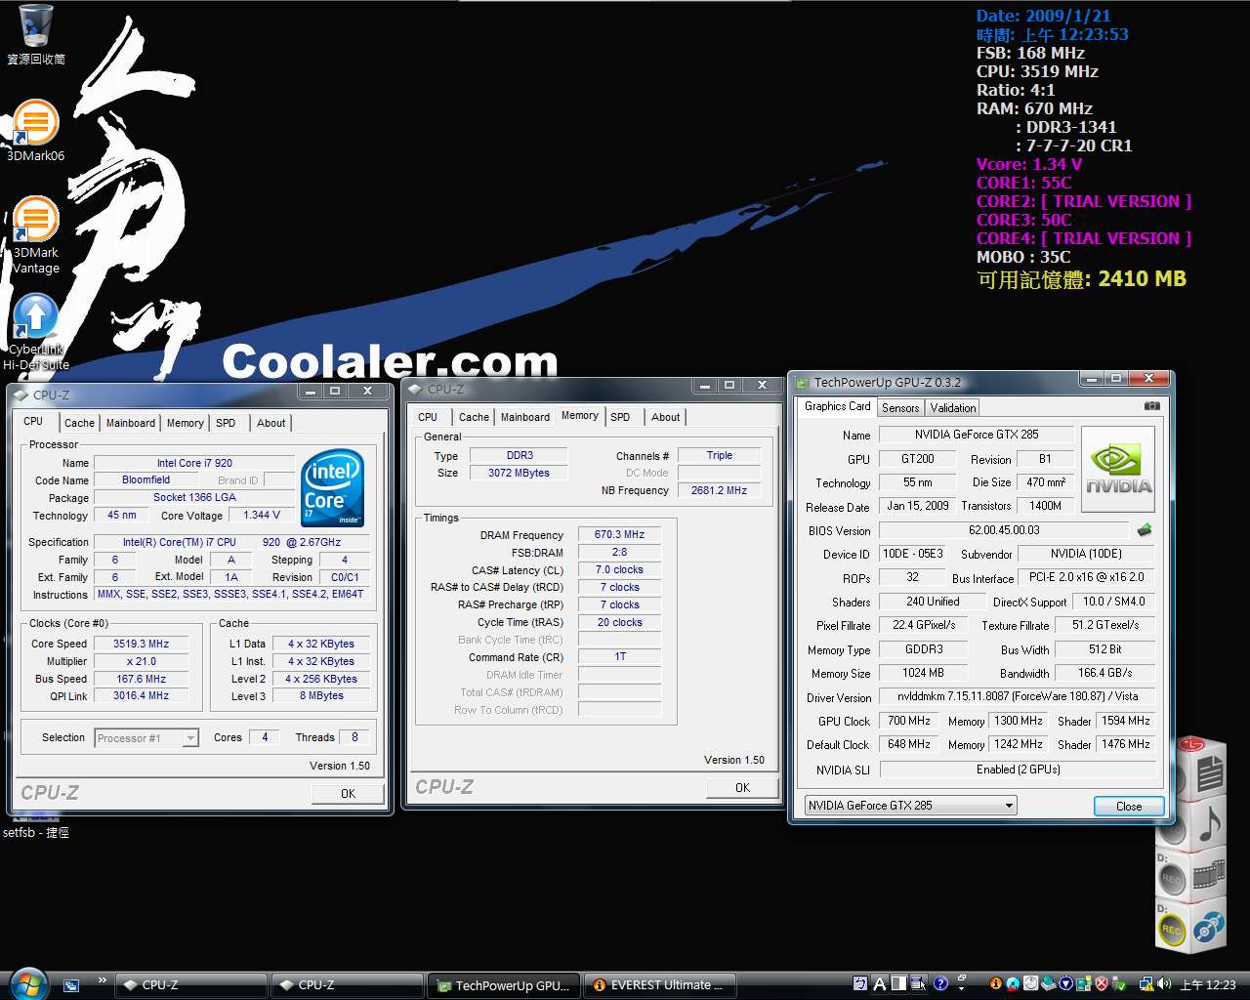Click the second CPU-Z taskbar button
The width and height of the screenshot is (1250, 1000).
(x=348, y=985)
